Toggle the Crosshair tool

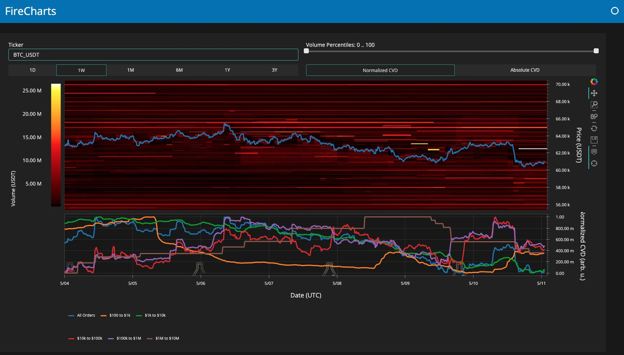click(x=594, y=163)
